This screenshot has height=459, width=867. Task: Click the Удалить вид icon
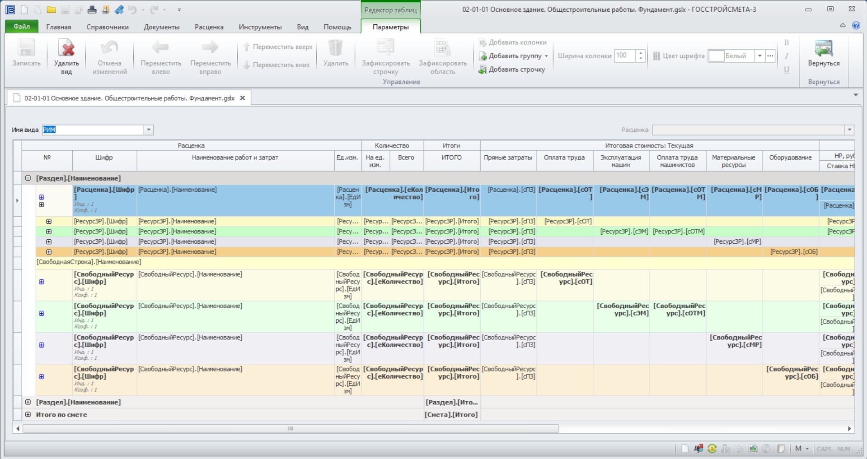[66, 48]
